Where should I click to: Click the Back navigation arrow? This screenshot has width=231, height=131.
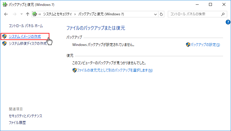[6, 14]
